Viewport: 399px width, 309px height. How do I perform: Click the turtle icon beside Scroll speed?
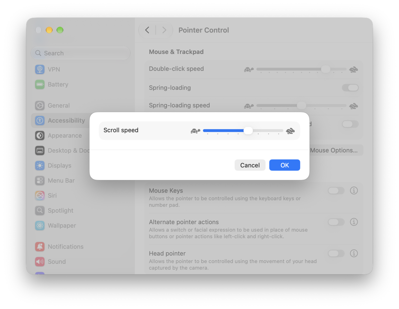(x=195, y=131)
